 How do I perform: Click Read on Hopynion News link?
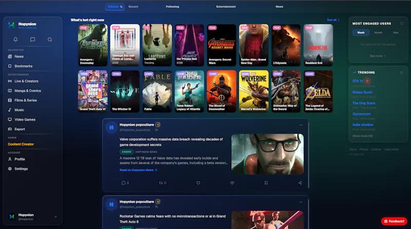[138, 170]
